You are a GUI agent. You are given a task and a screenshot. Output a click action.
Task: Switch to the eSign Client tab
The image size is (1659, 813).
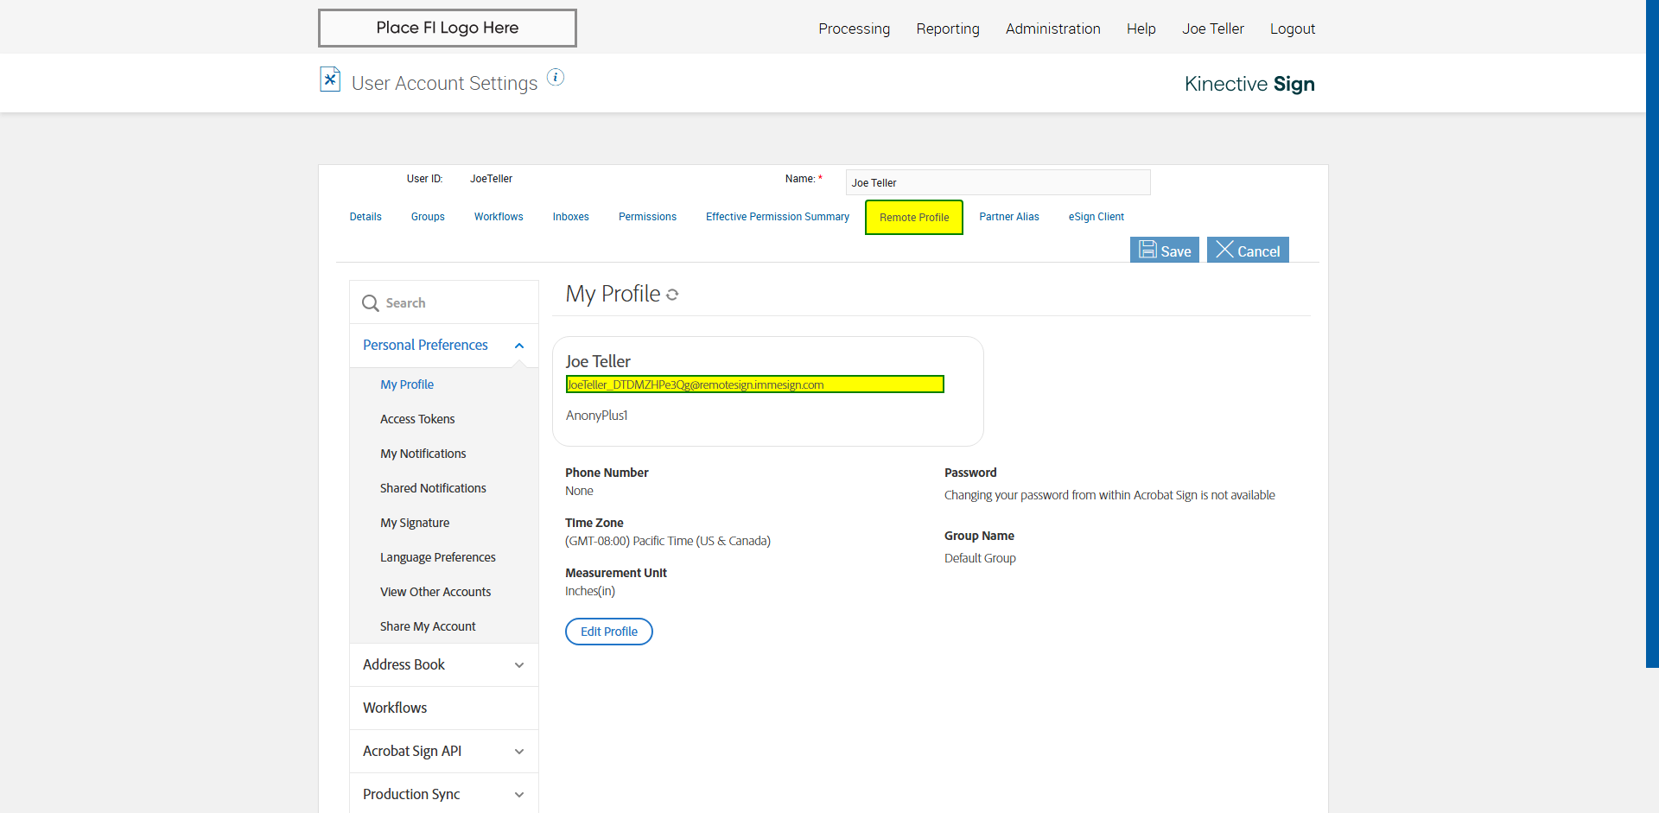pos(1096,217)
